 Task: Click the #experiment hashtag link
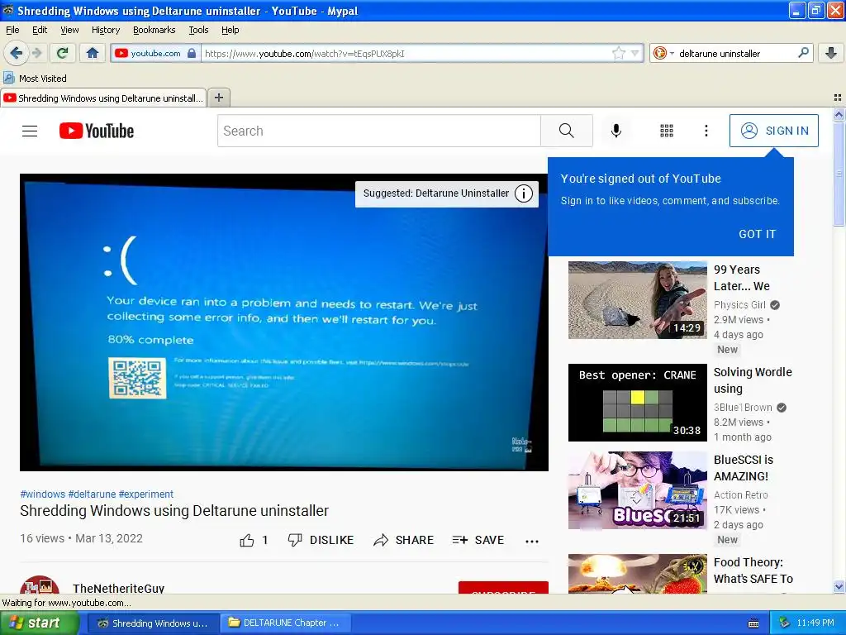coord(146,494)
